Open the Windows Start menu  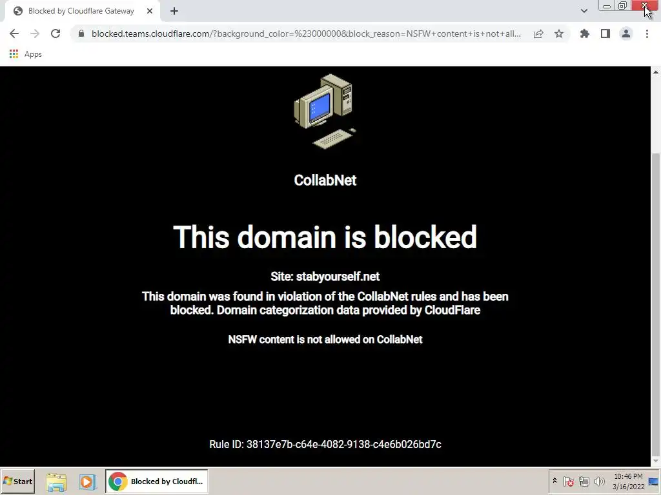[x=17, y=481]
